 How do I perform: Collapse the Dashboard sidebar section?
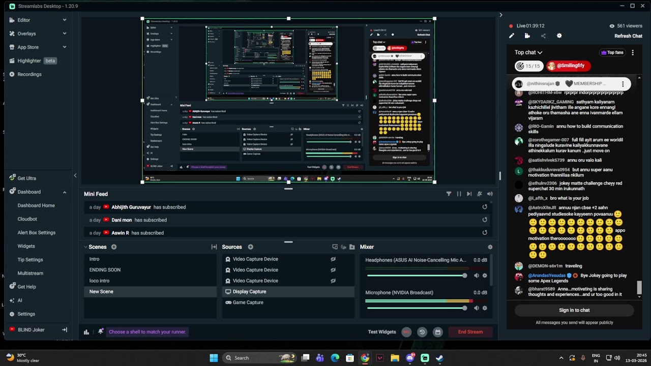tap(65, 192)
